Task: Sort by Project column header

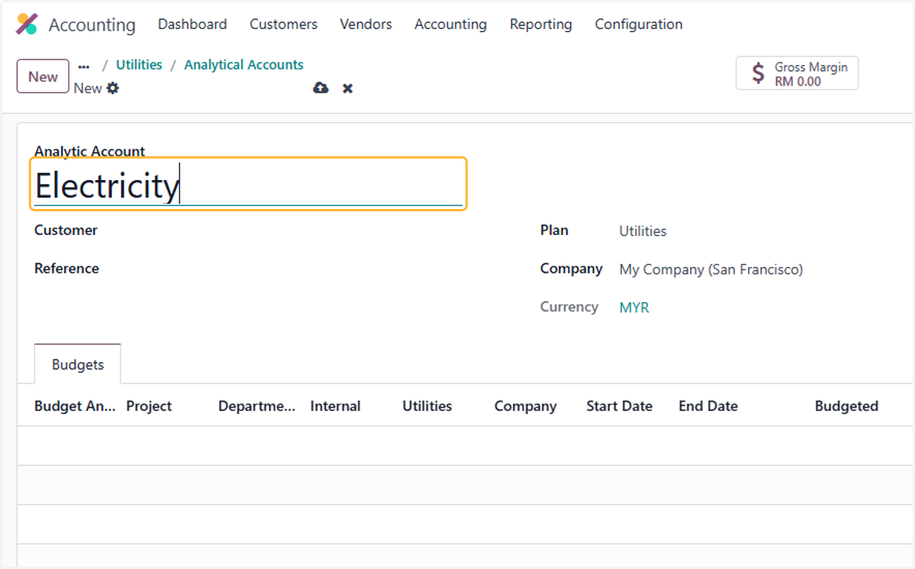Action: [x=149, y=406]
